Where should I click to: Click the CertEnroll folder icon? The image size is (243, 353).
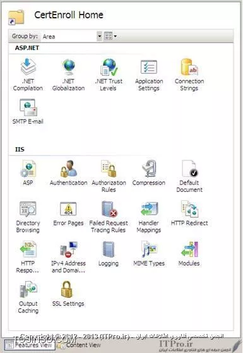coord(16,17)
